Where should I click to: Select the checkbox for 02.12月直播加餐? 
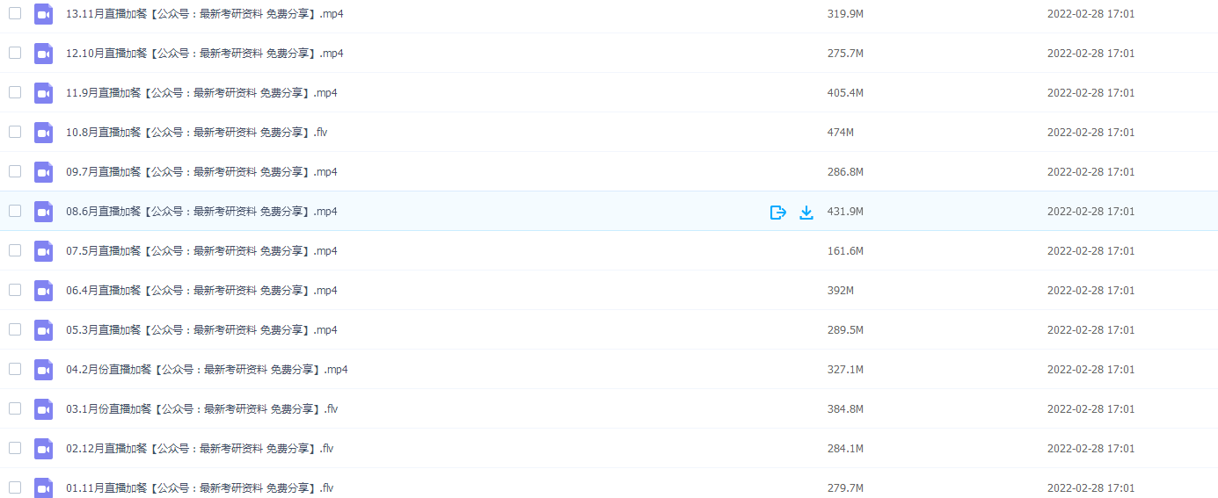(x=15, y=448)
